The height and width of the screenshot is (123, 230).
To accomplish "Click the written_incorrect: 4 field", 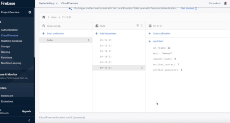I will pos(168,70).
